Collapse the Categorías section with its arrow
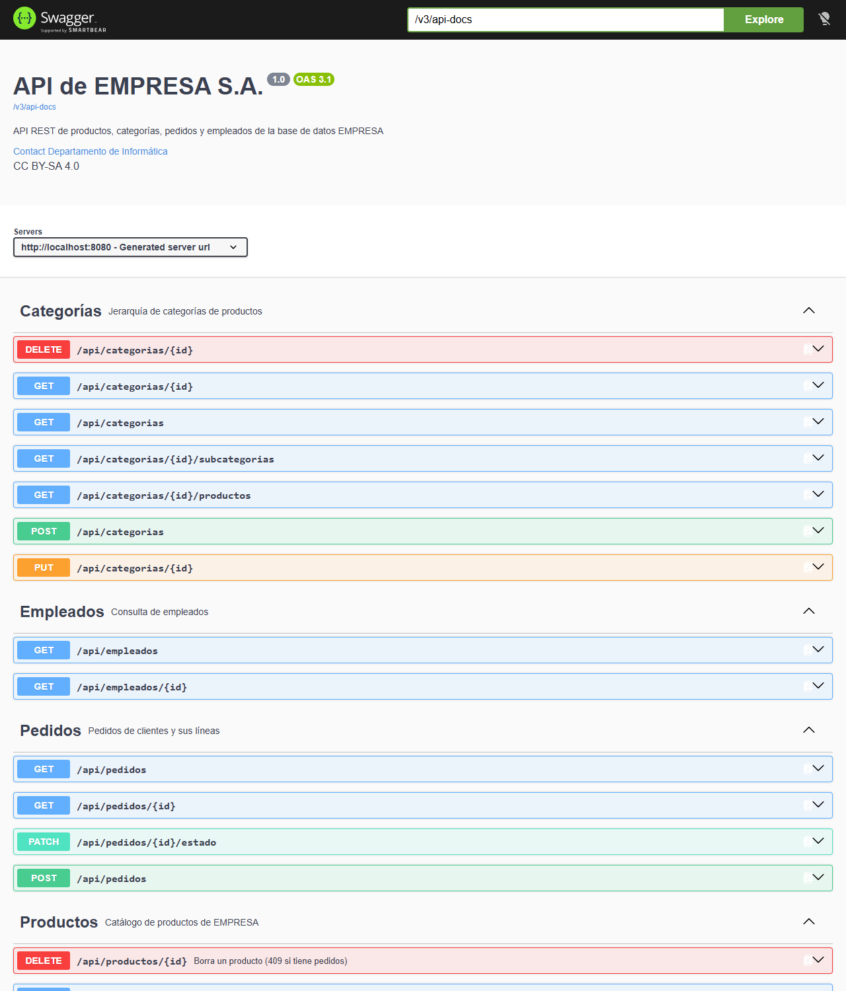The width and height of the screenshot is (846, 991). point(809,311)
